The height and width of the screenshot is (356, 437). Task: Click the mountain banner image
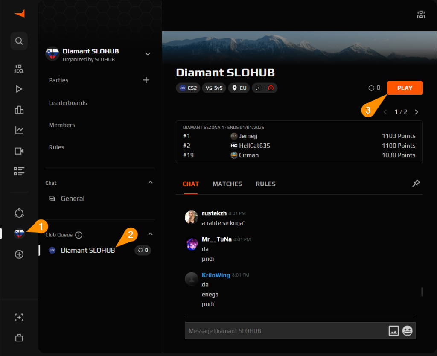pos(299,47)
